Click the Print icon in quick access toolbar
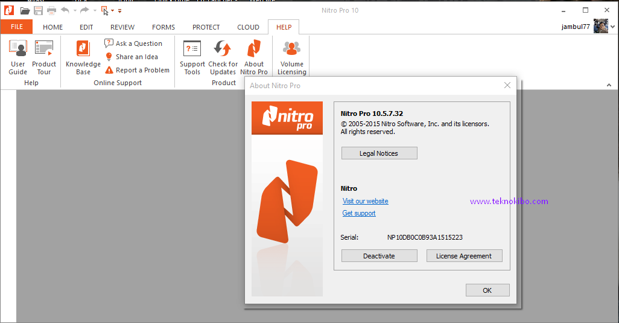 [51, 11]
